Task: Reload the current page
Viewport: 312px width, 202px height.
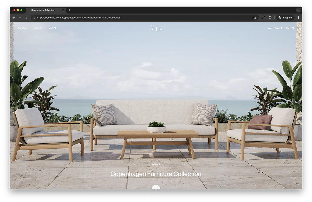Action: click(x=26, y=18)
